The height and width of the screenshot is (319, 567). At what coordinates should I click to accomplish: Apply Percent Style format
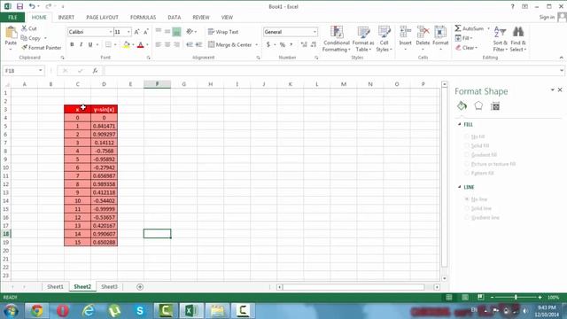(x=283, y=44)
